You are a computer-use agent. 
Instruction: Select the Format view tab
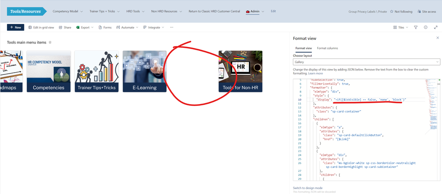pyautogui.click(x=304, y=48)
